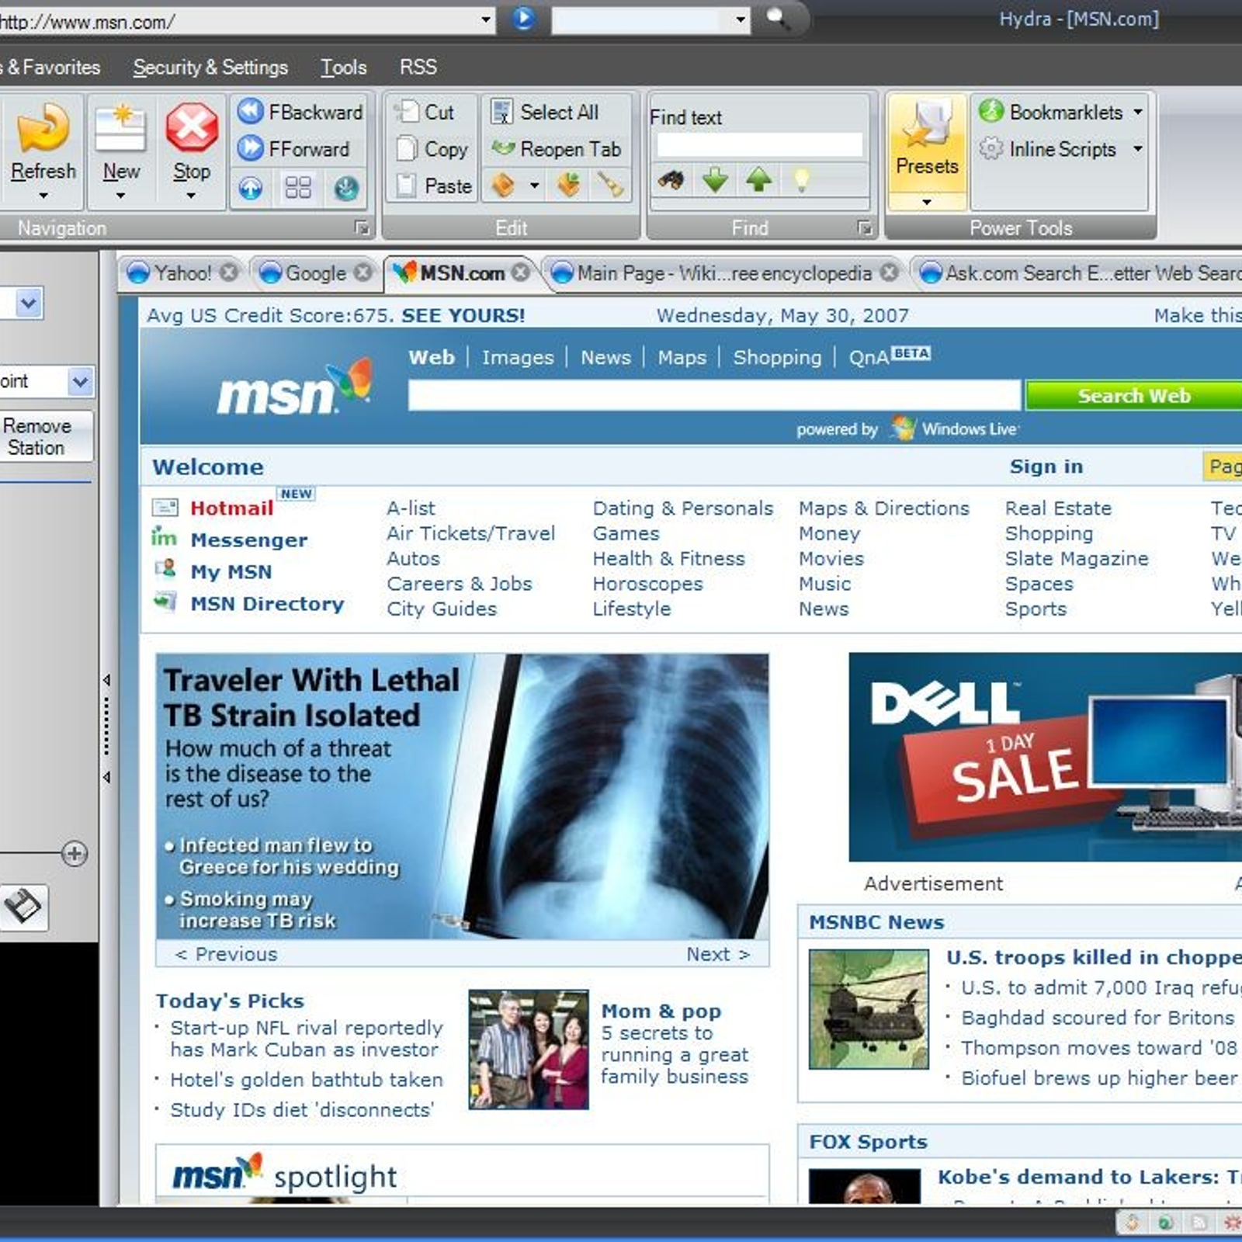Click Paste in the Edit group
Image resolution: width=1242 pixels, height=1242 pixels.
point(433,186)
